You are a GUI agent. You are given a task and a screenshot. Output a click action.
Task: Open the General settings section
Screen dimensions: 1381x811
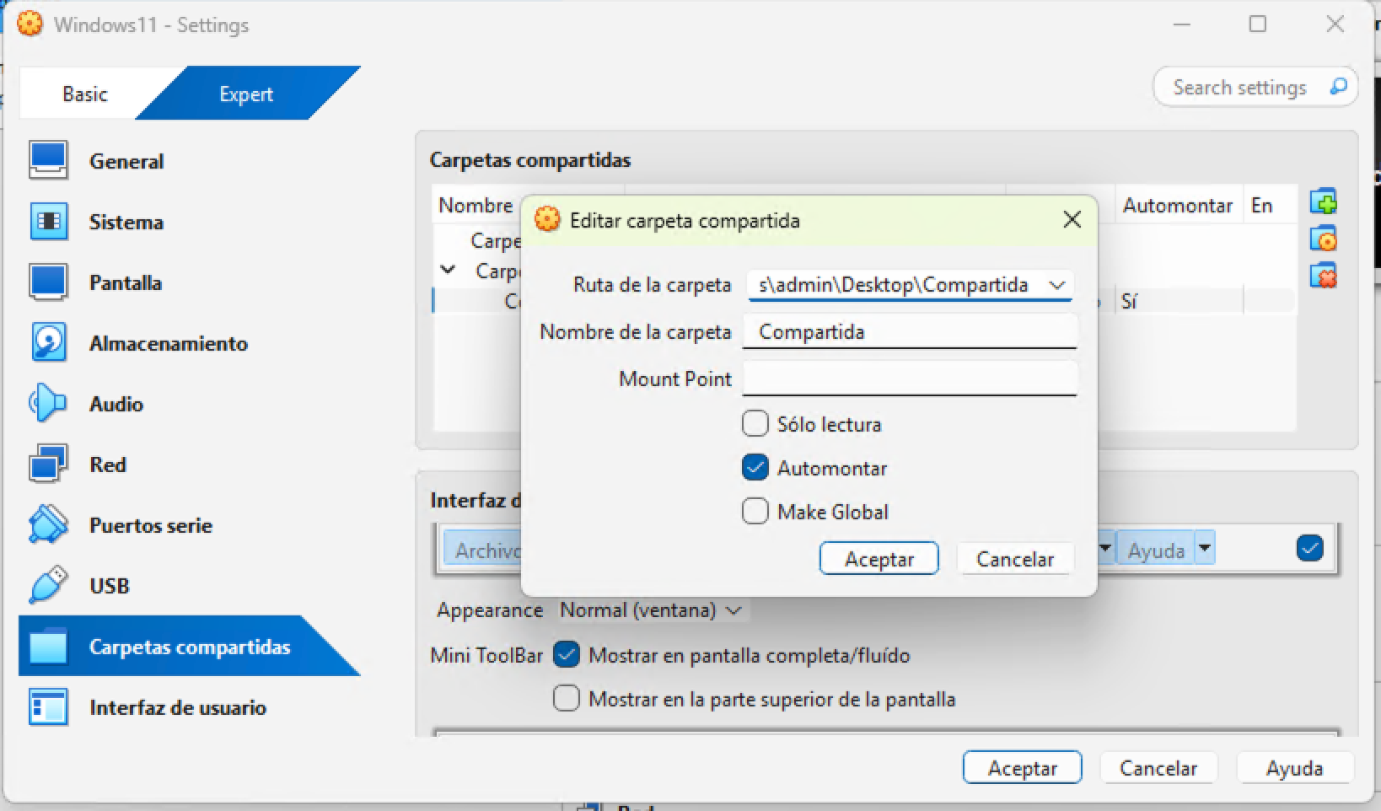(126, 161)
